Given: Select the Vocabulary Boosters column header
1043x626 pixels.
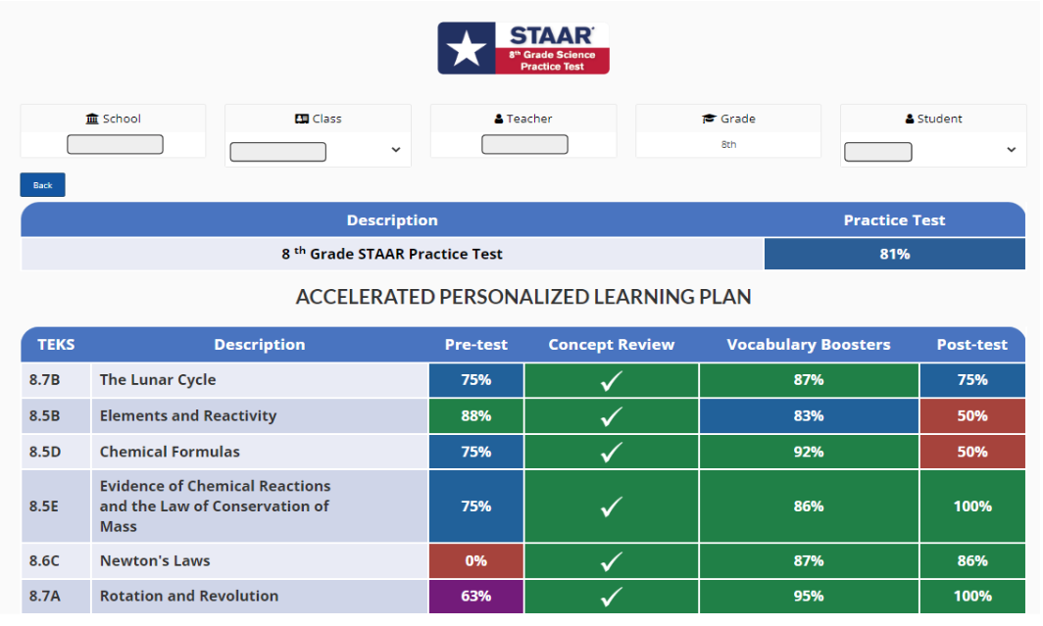Looking at the screenshot, I should point(809,345).
